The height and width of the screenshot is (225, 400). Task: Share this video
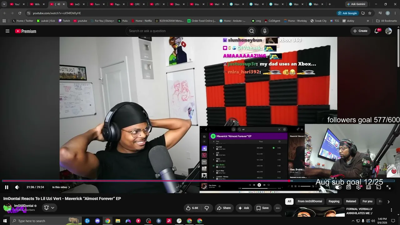[x=224, y=208]
